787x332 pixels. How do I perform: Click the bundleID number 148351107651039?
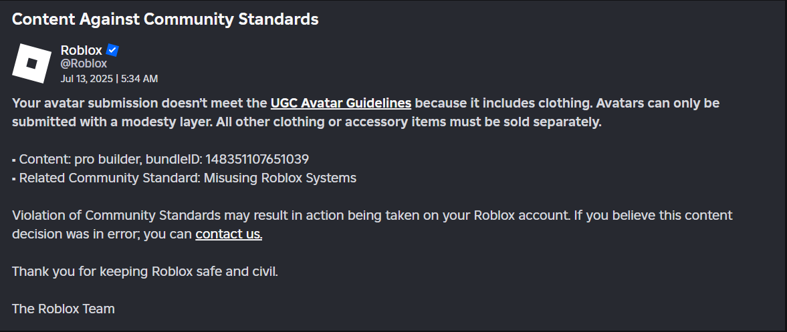[257, 160]
